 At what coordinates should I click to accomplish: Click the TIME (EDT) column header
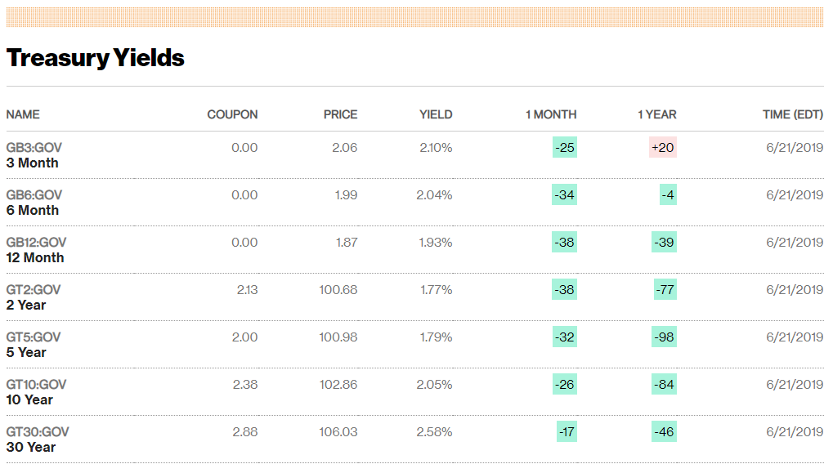(792, 114)
